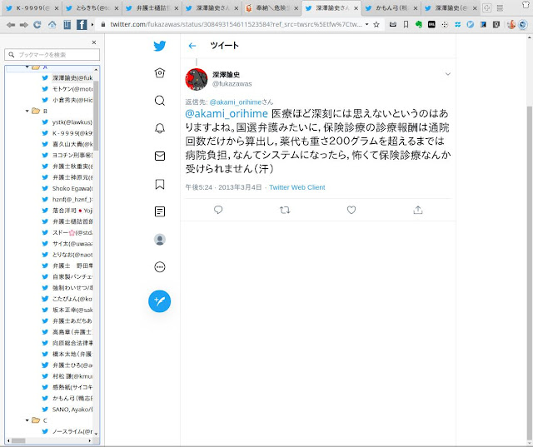Switch to the last 深澤諭史 tab

pos(451,8)
